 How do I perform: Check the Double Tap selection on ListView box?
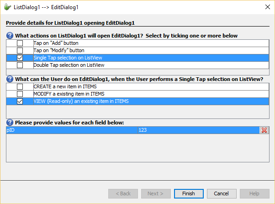tap(20, 65)
